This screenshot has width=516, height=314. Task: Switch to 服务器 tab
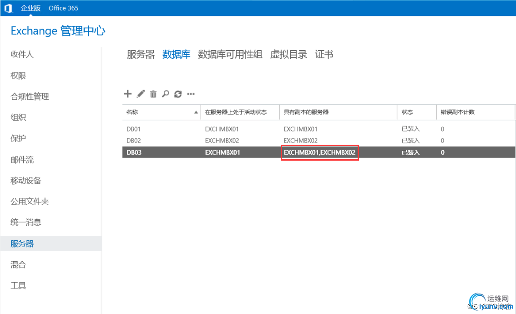[x=141, y=54]
